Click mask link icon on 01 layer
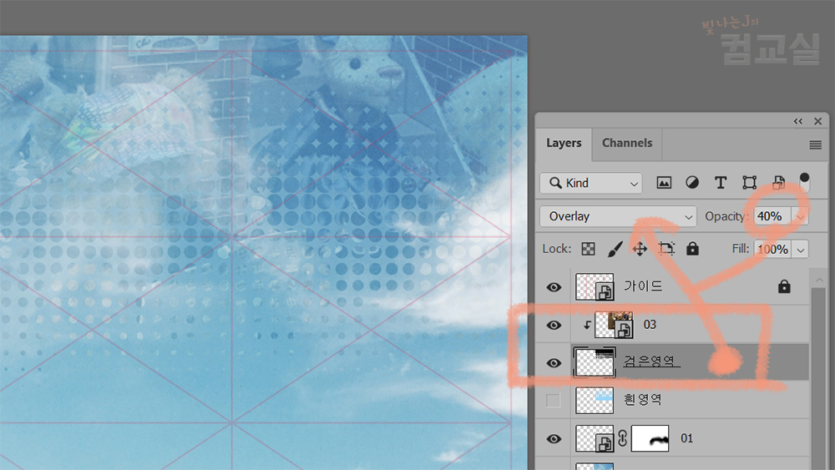The height and width of the screenshot is (470, 835). (622, 438)
